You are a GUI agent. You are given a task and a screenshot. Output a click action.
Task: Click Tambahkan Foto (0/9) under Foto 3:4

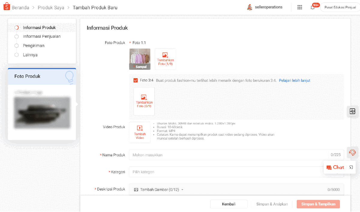pos(144,101)
